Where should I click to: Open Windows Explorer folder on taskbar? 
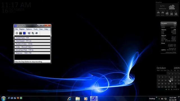[78, 99]
